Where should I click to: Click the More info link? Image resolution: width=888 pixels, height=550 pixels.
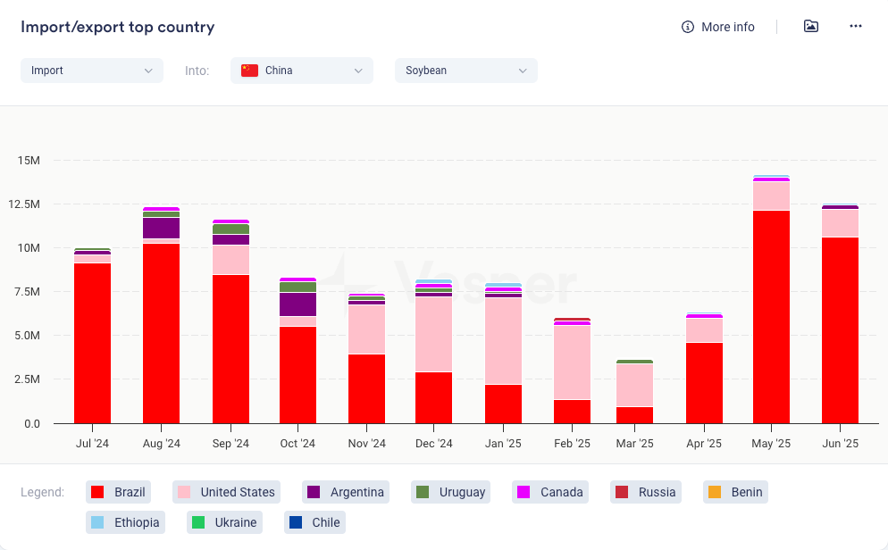point(727,27)
